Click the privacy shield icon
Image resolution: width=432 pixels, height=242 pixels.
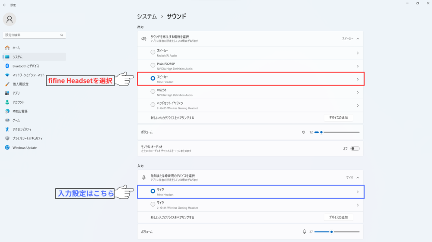tap(7, 138)
